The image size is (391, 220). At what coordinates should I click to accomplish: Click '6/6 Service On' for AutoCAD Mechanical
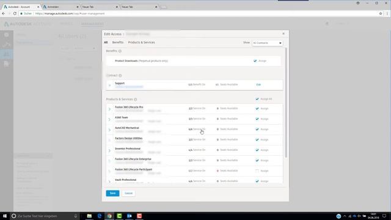tap(197, 129)
